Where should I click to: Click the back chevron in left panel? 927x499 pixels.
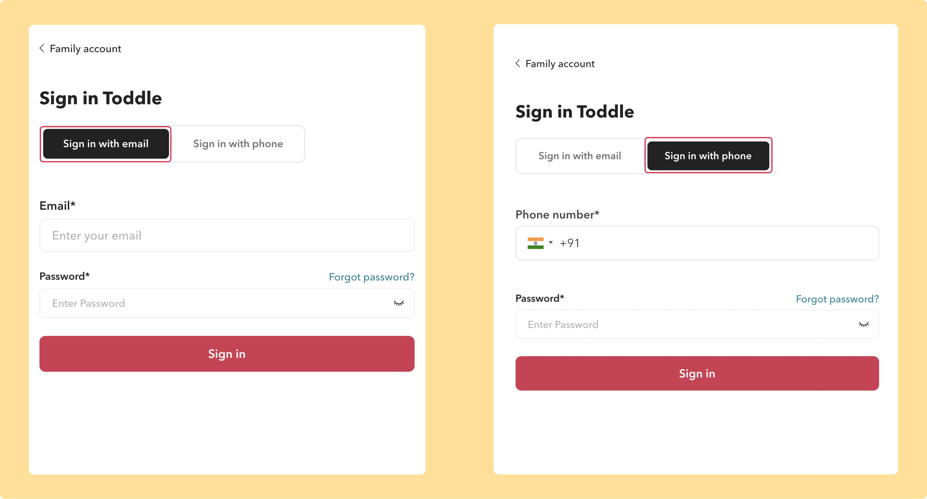tap(42, 48)
